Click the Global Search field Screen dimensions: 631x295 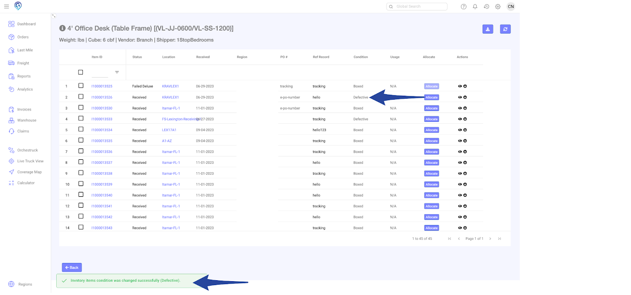(x=417, y=6)
